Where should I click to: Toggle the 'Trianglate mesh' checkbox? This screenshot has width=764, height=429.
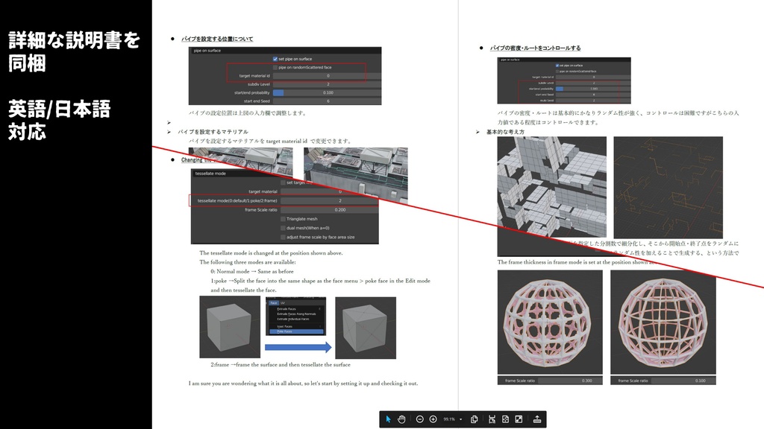click(x=283, y=219)
